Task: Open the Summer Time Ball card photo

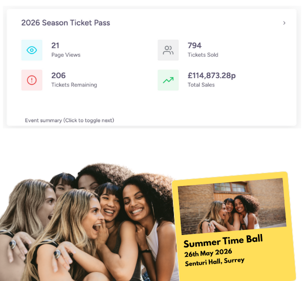Action: click(232, 206)
